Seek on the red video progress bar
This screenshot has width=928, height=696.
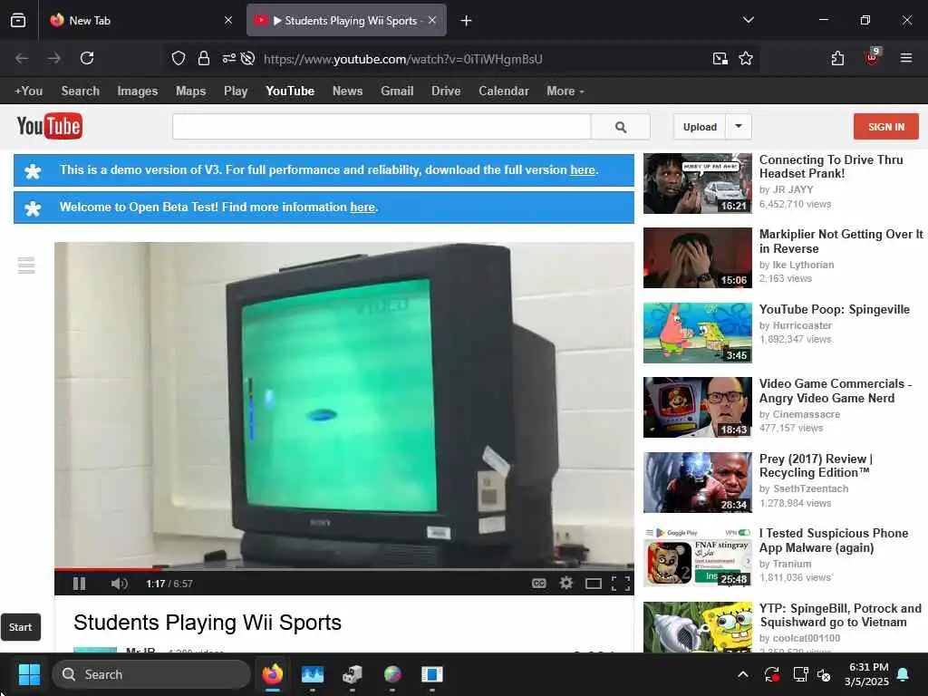pos(343,569)
